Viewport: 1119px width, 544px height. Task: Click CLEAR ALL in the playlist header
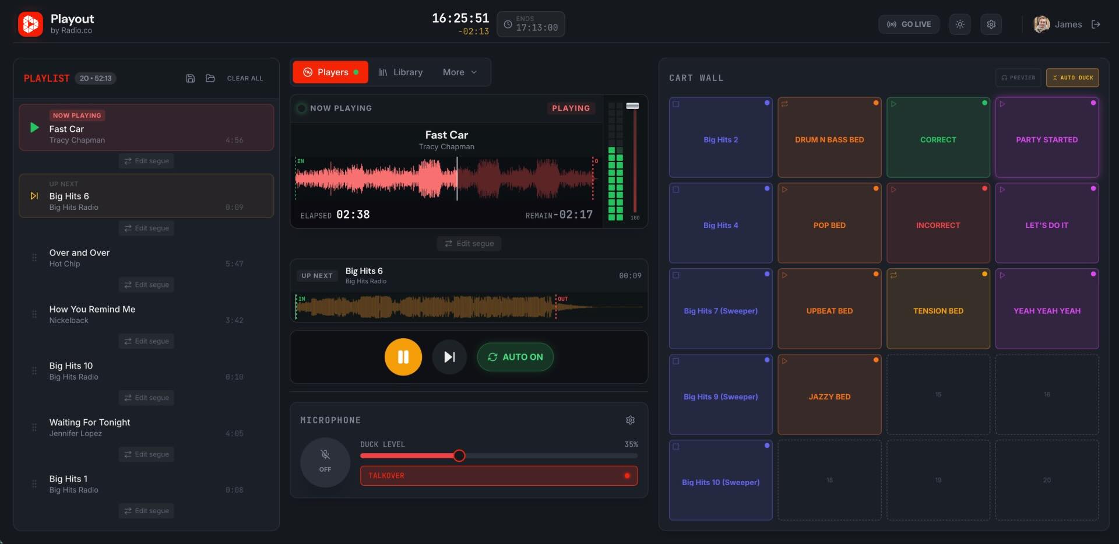click(x=245, y=78)
